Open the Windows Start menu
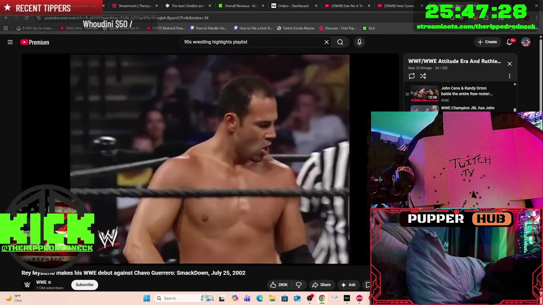Viewport: 543px width, 305px height. 147,298
